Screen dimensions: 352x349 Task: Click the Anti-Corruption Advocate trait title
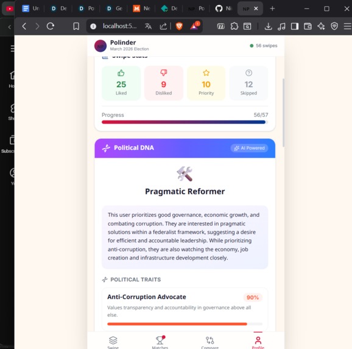147,297
